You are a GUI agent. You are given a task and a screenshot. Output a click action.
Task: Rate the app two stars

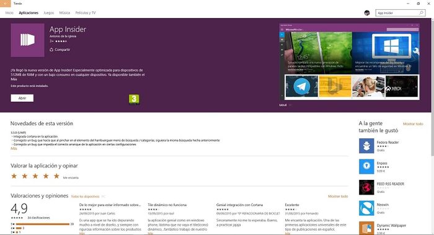coord(25,176)
